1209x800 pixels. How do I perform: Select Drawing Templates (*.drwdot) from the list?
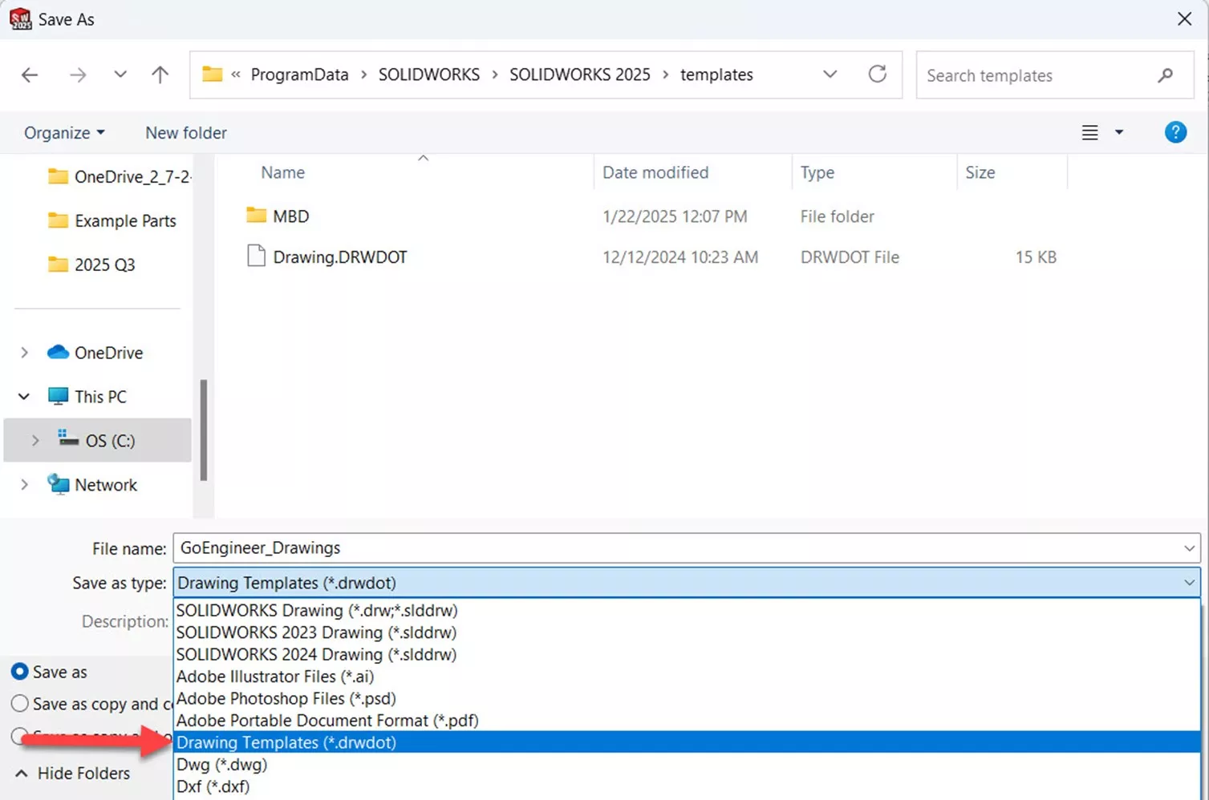click(286, 742)
